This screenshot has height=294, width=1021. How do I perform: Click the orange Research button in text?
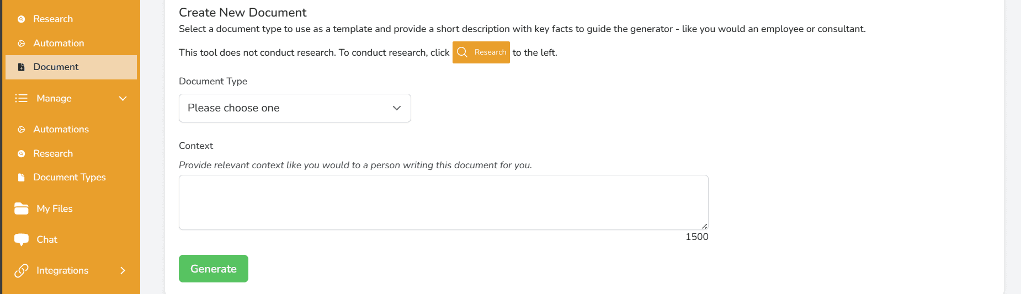tap(481, 52)
